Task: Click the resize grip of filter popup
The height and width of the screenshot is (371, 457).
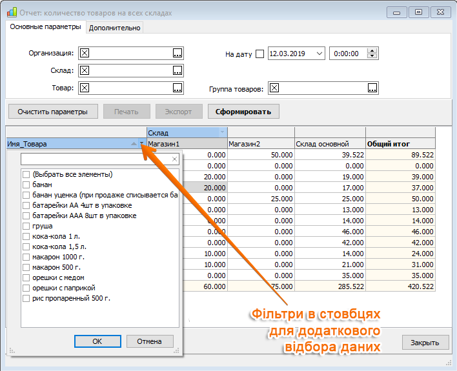Action: (176, 350)
